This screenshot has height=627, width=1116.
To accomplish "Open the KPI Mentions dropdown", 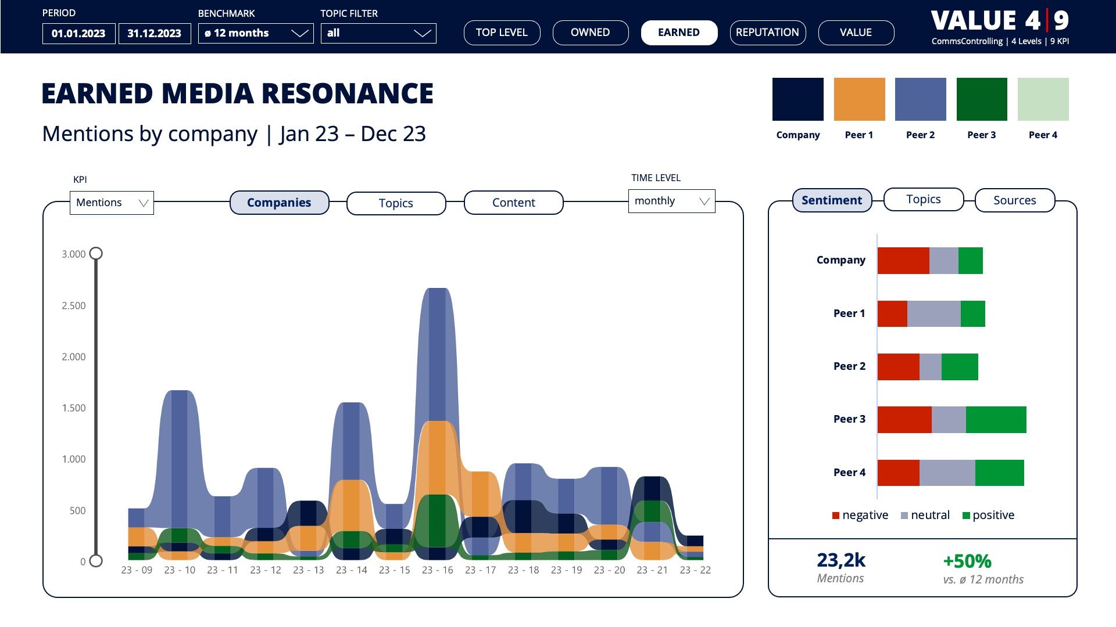I will [x=112, y=203].
